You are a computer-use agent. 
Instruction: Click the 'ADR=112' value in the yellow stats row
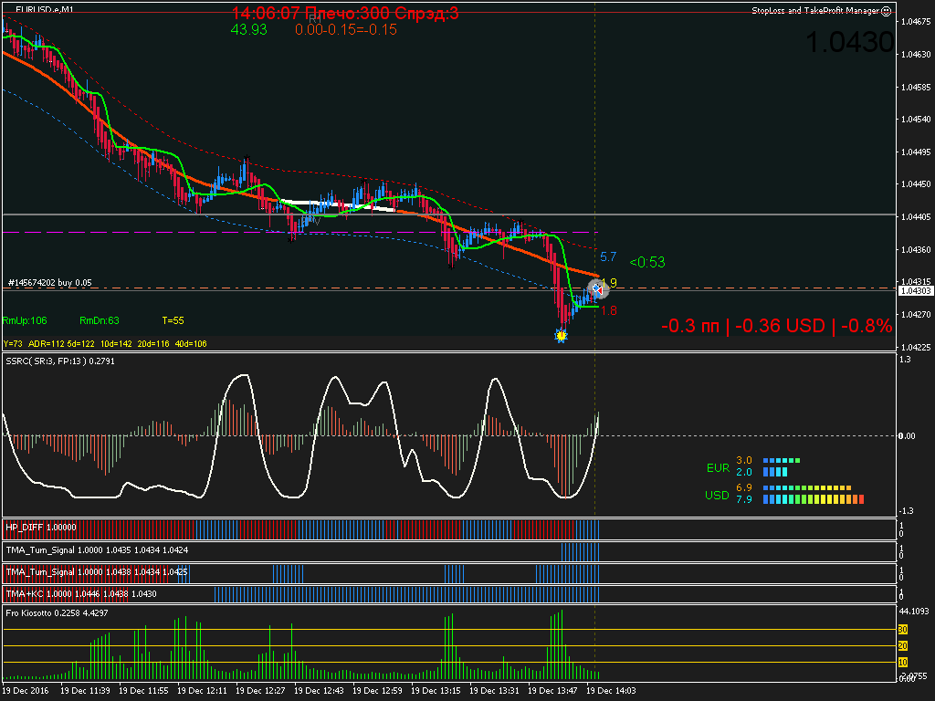tap(46, 344)
